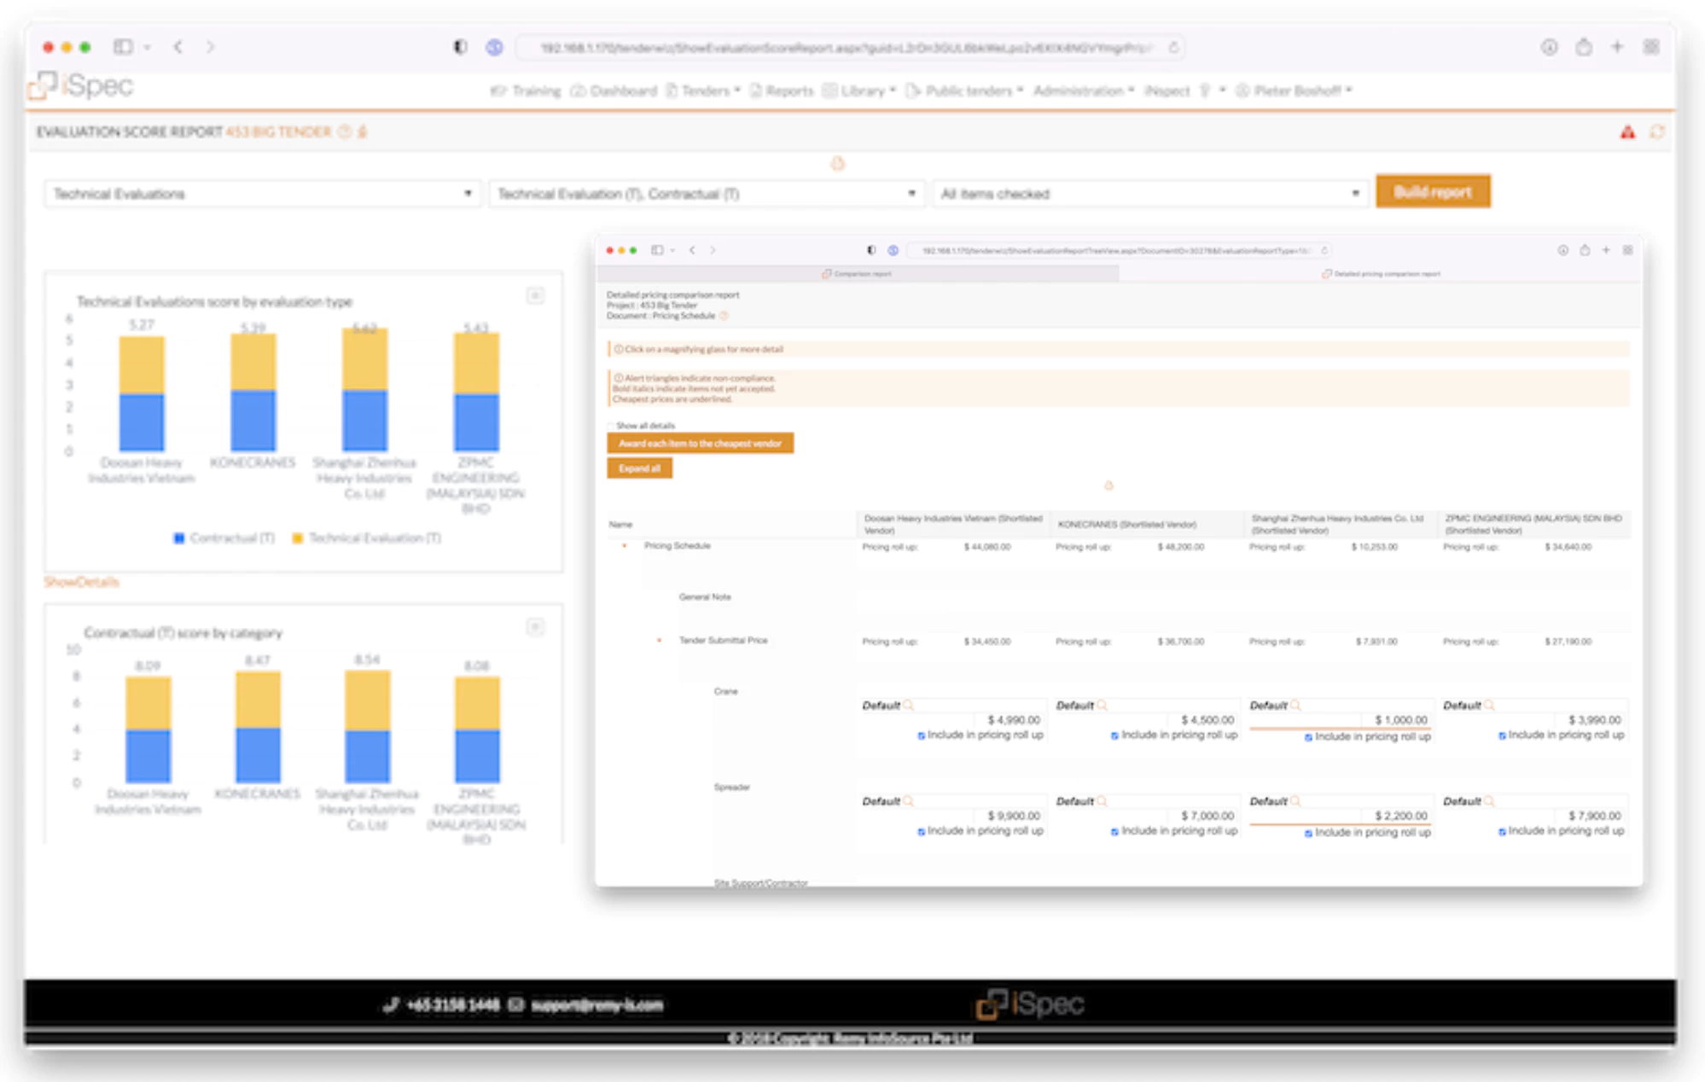The image size is (1705, 1082).
Task: Open new tab in outer browser
Action: (x=1617, y=47)
